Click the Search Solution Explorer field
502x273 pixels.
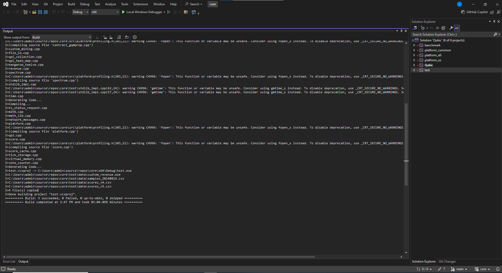[x=452, y=35]
